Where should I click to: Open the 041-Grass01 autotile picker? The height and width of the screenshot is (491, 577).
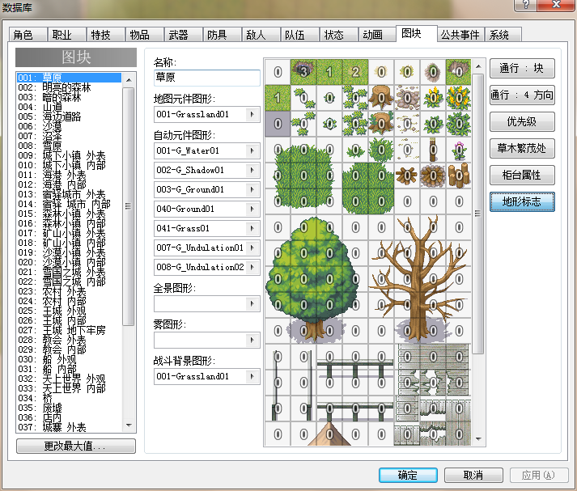coord(252,228)
